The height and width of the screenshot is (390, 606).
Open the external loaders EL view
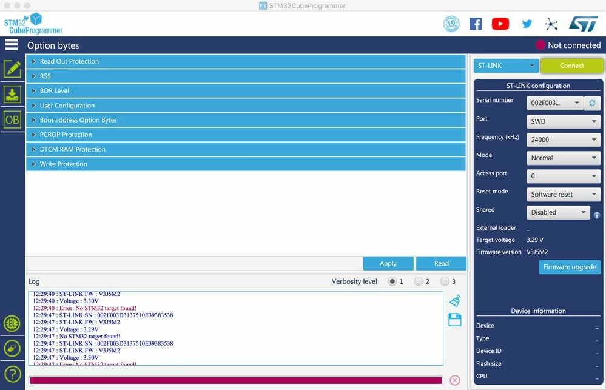pyautogui.click(x=12, y=323)
